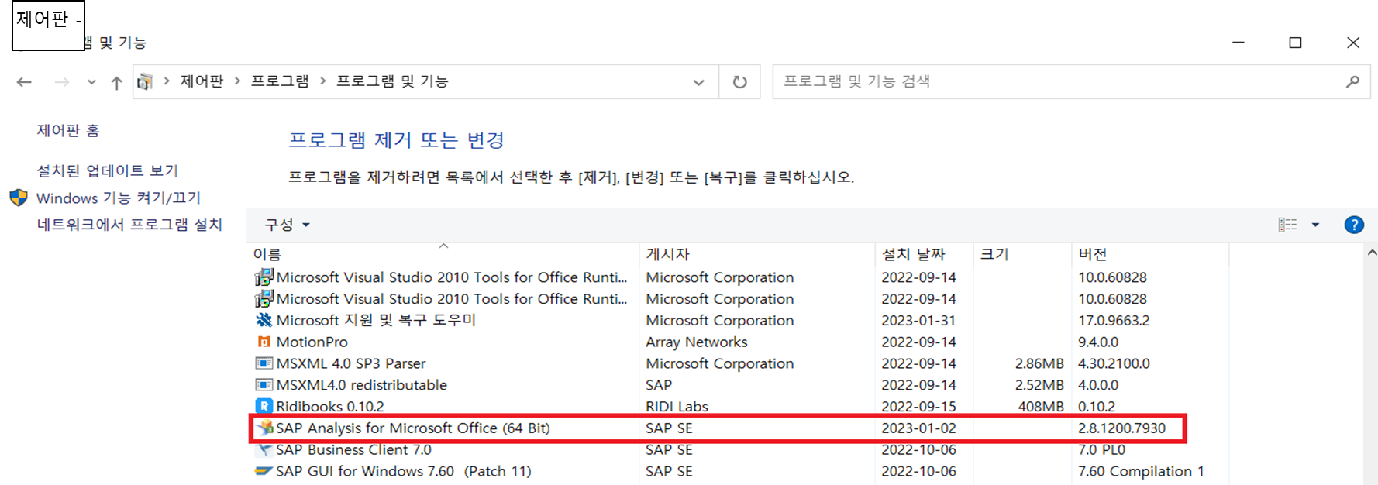Open 설치된 업데이트 보기 link

pyautogui.click(x=108, y=170)
